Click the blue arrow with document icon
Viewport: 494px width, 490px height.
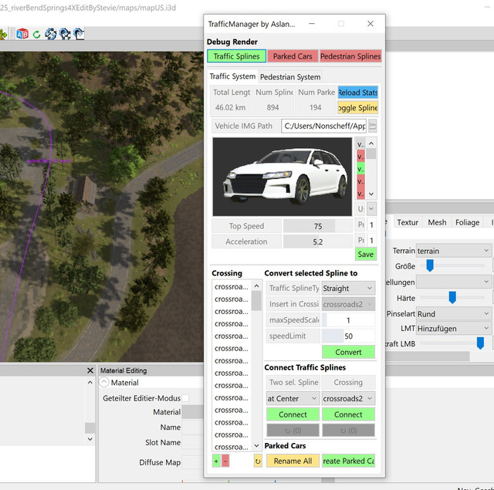[x=79, y=34]
